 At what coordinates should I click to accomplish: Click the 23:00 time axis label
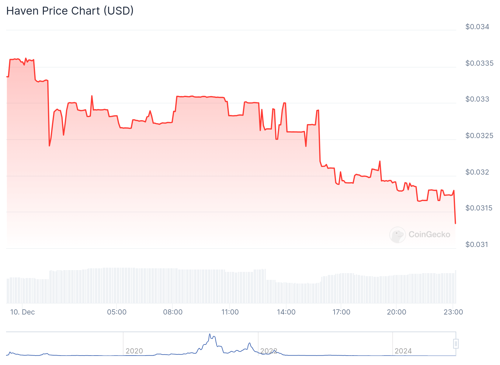coord(453,312)
